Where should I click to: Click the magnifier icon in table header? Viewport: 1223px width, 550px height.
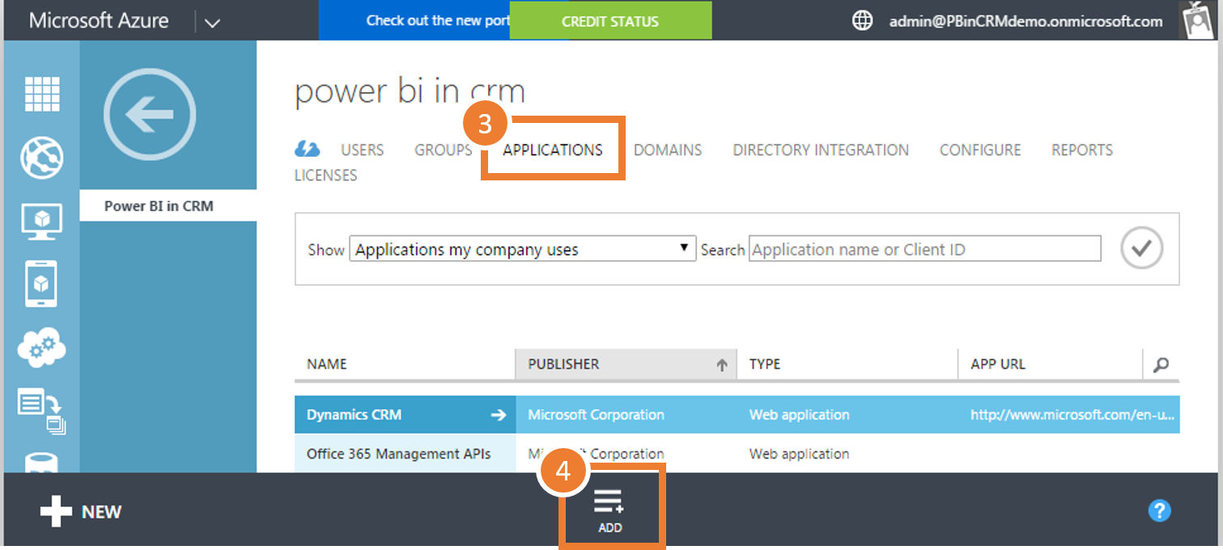pyautogui.click(x=1161, y=365)
